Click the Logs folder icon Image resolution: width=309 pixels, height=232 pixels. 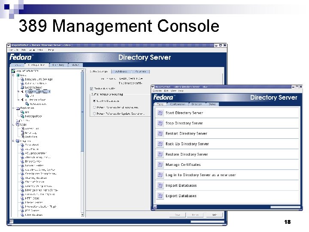coord(18,125)
